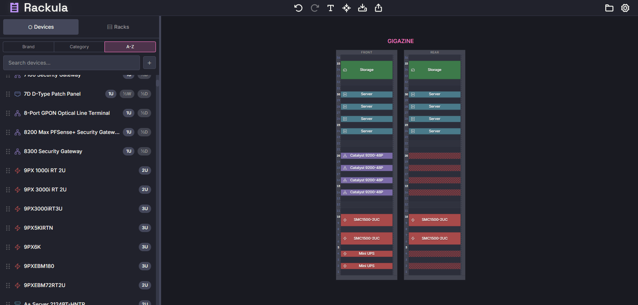Switch to the Racks tab
Image resolution: width=638 pixels, height=305 pixels.
[118, 27]
